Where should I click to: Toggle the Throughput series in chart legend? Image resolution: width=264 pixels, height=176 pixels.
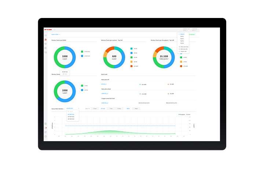click(181, 114)
